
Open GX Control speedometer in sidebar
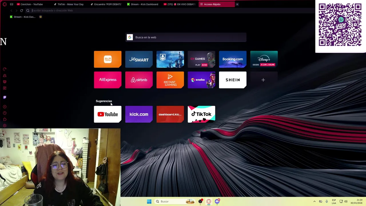5,69
